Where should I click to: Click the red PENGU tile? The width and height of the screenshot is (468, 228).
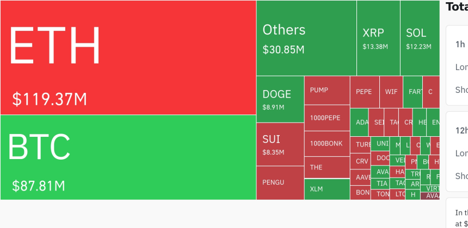coord(280,182)
